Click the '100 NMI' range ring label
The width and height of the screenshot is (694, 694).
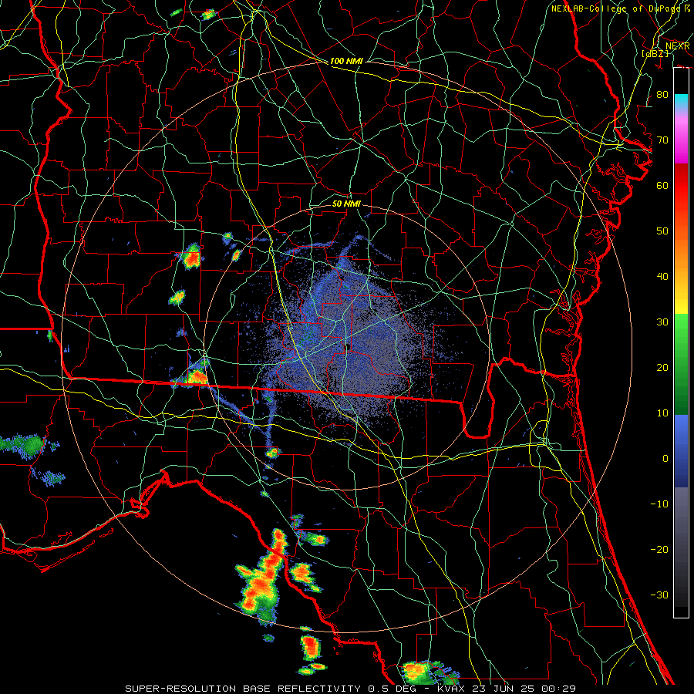pyautogui.click(x=346, y=61)
